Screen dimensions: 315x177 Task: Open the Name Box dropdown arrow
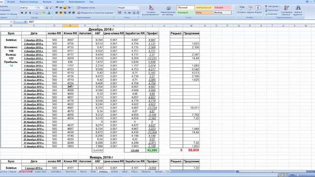[11, 22]
